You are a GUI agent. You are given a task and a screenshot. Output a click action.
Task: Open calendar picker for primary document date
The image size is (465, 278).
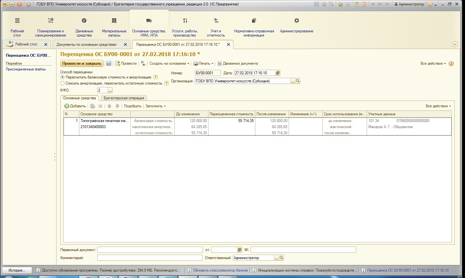click(240, 249)
